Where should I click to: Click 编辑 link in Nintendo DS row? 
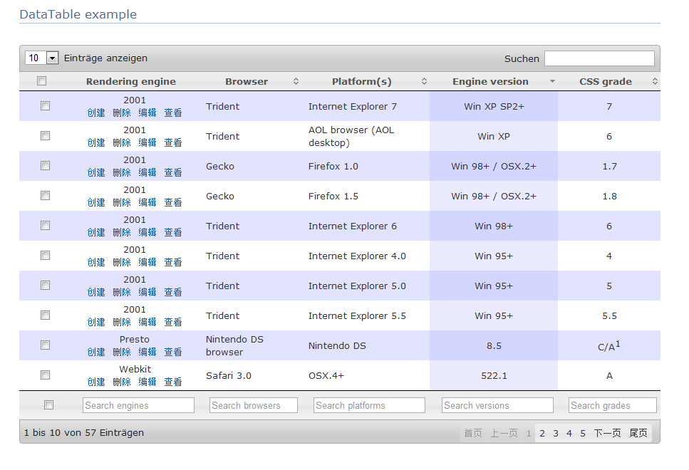coord(147,352)
